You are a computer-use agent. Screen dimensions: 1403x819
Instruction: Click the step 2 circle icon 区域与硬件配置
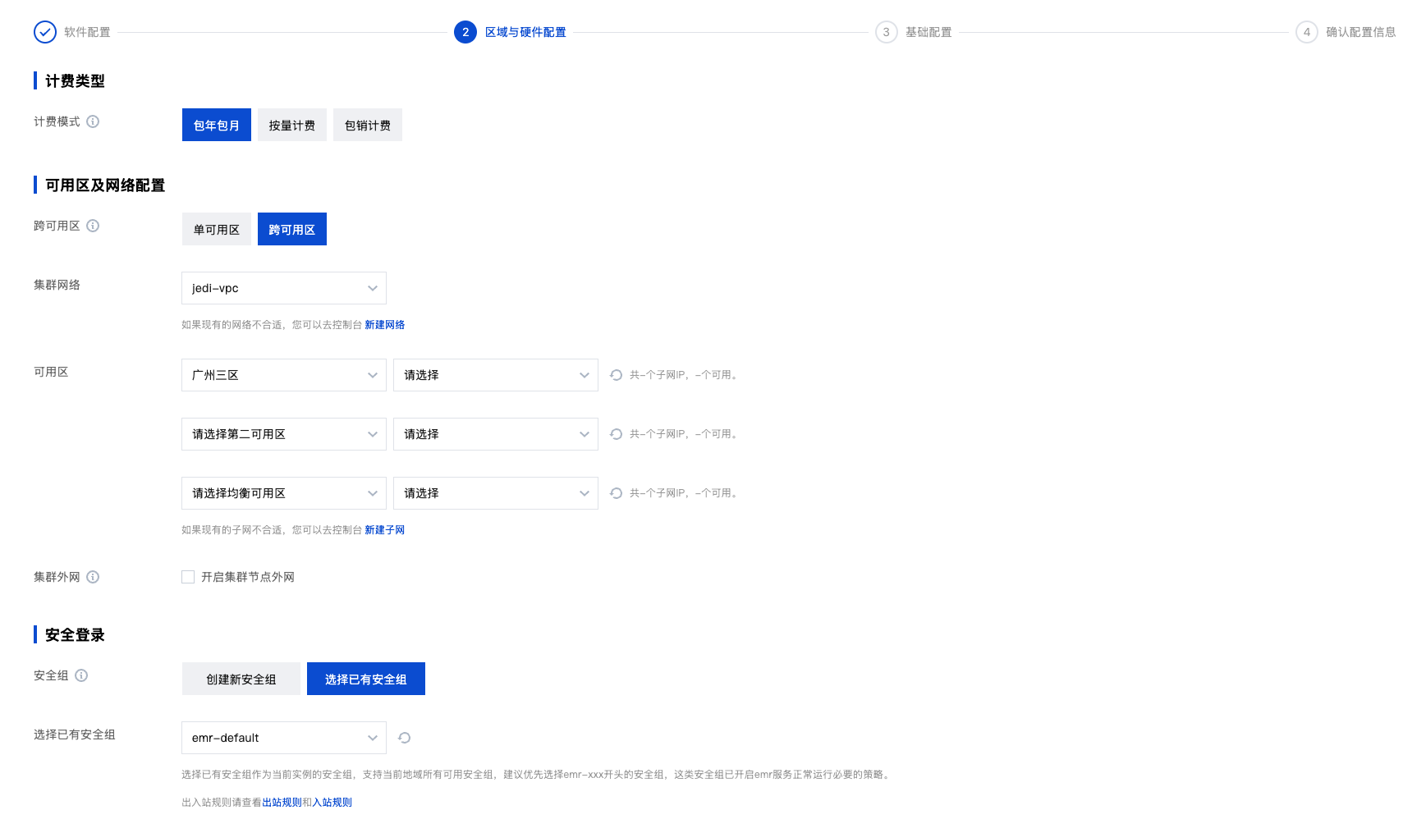465,32
